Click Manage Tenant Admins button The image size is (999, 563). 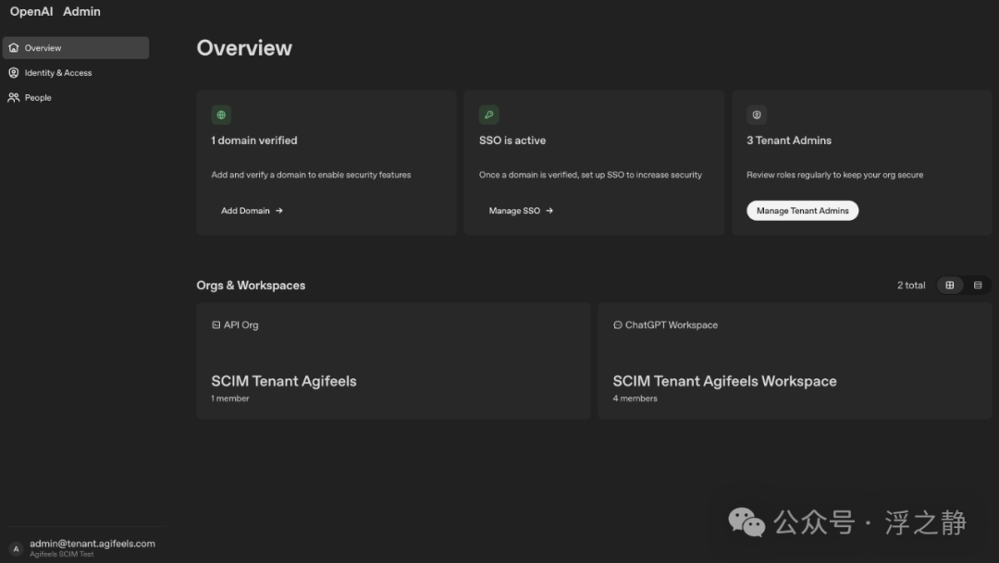[802, 211]
